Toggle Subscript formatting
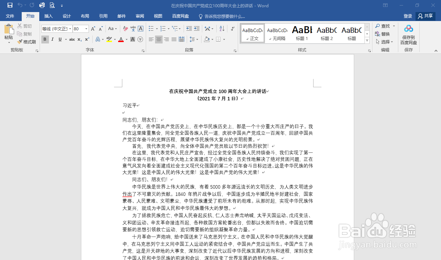The image size is (441, 260). pos(80,39)
